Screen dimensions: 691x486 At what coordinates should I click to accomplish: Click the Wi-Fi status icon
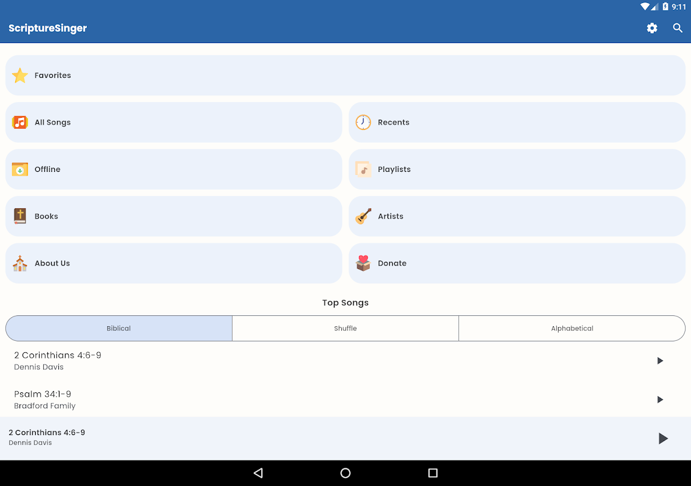645,7
